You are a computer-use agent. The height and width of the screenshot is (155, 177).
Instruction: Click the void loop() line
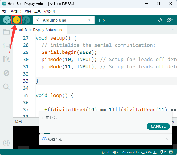coord(55,95)
